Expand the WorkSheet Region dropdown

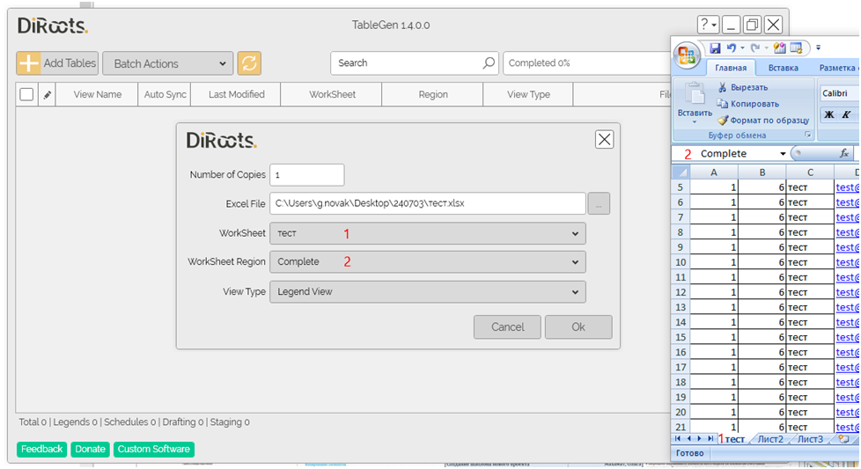coord(427,261)
